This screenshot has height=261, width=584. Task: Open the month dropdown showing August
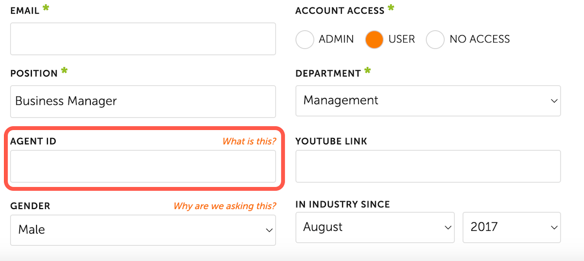tap(375, 227)
